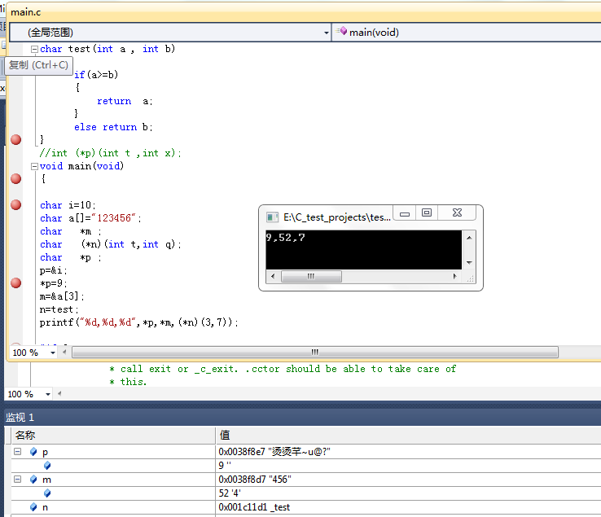Click method icon beside main(void)

342,31
